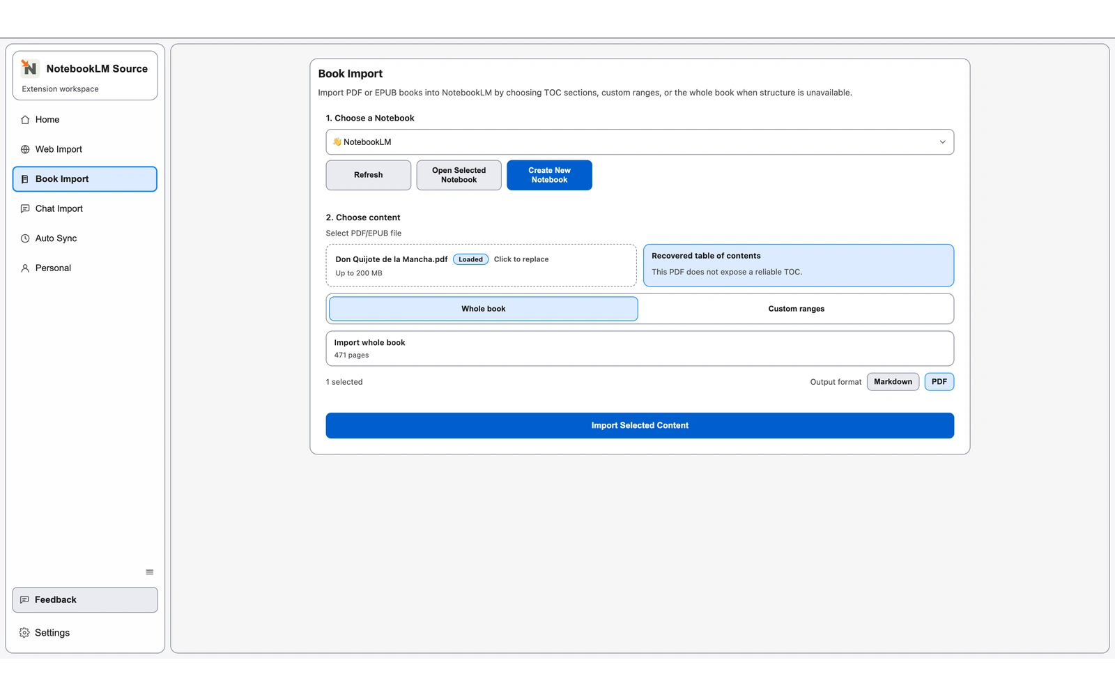Click the Personal user icon
Screen dimensions: 1115x697
point(25,268)
